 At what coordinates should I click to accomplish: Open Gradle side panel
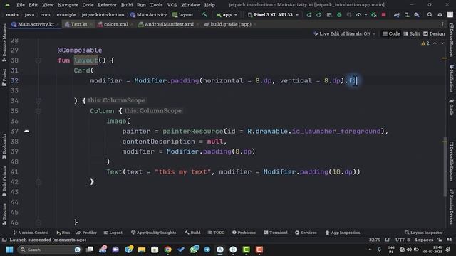[451, 107]
